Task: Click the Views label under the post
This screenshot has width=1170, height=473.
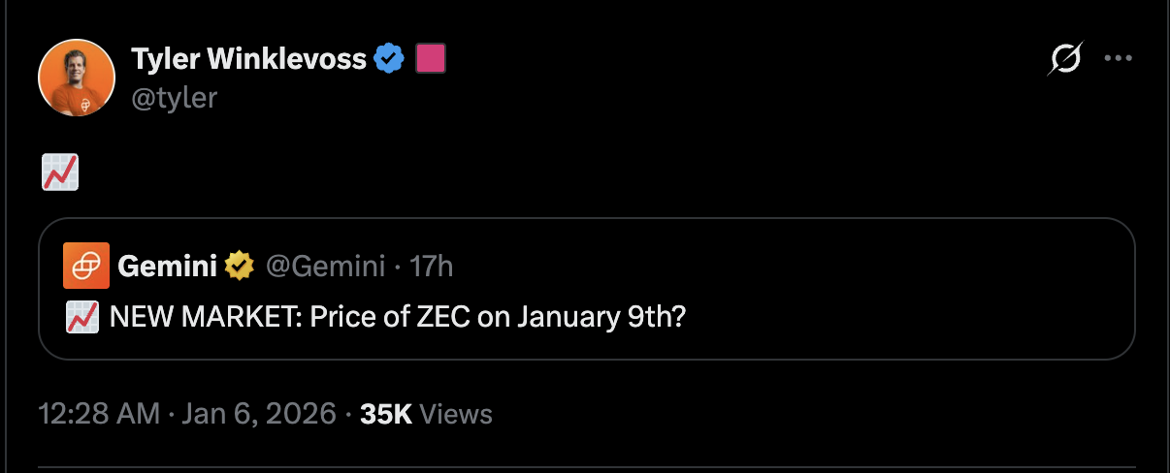Action: pyautogui.click(x=457, y=415)
